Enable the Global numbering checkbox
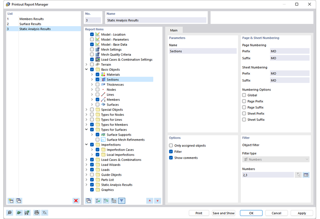The height and width of the screenshot is (219, 320). 244,95
